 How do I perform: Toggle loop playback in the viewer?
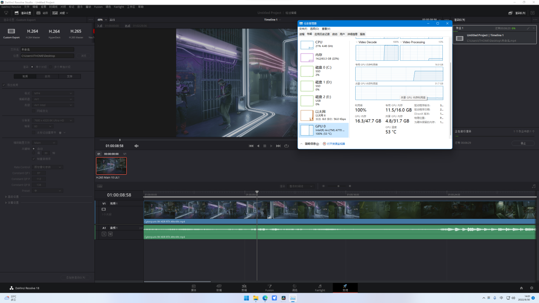[x=286, y=146]
